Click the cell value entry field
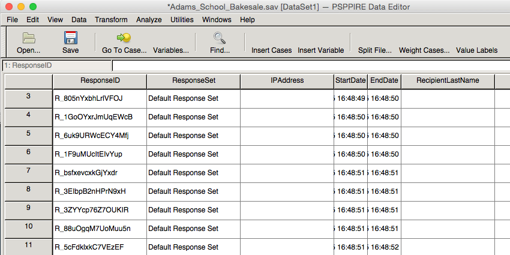Image resolution: width=510 pixels, height=255 pixels. point(311,65)
